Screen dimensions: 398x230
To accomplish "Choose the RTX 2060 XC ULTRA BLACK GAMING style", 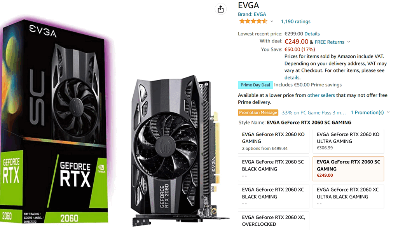I will pos(348,197).
